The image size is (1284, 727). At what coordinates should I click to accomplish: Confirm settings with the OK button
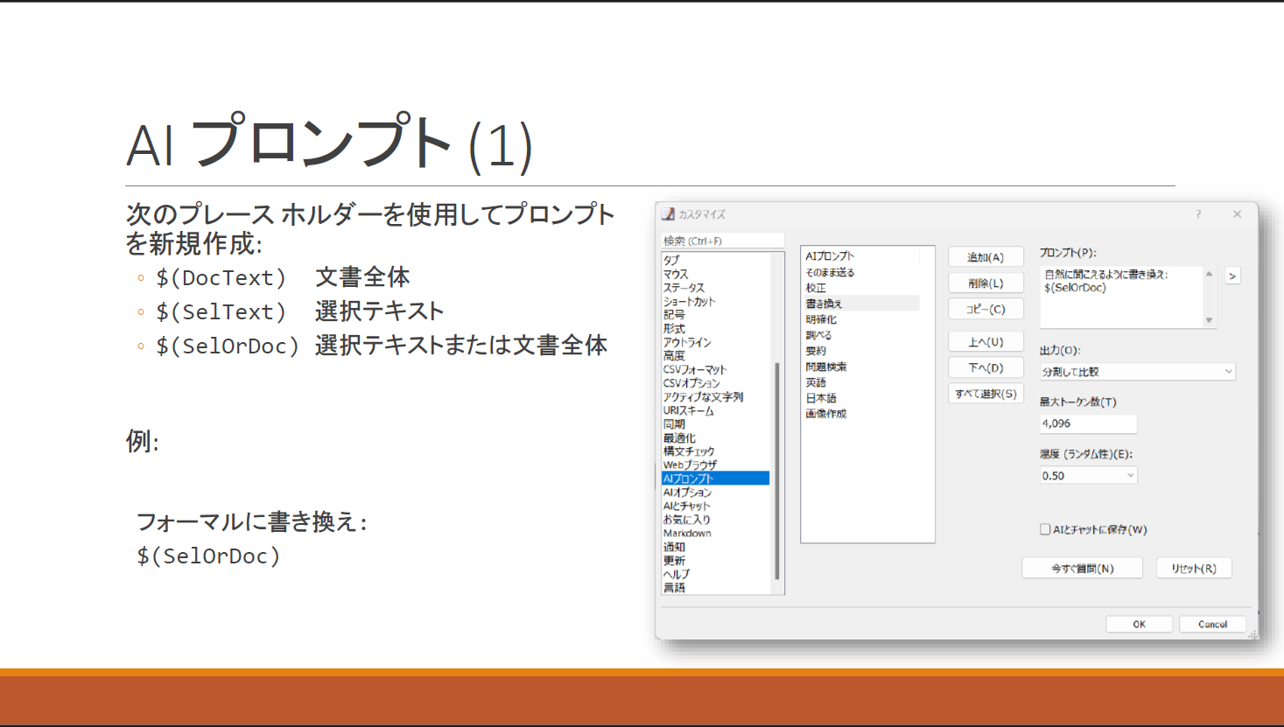1139,623
